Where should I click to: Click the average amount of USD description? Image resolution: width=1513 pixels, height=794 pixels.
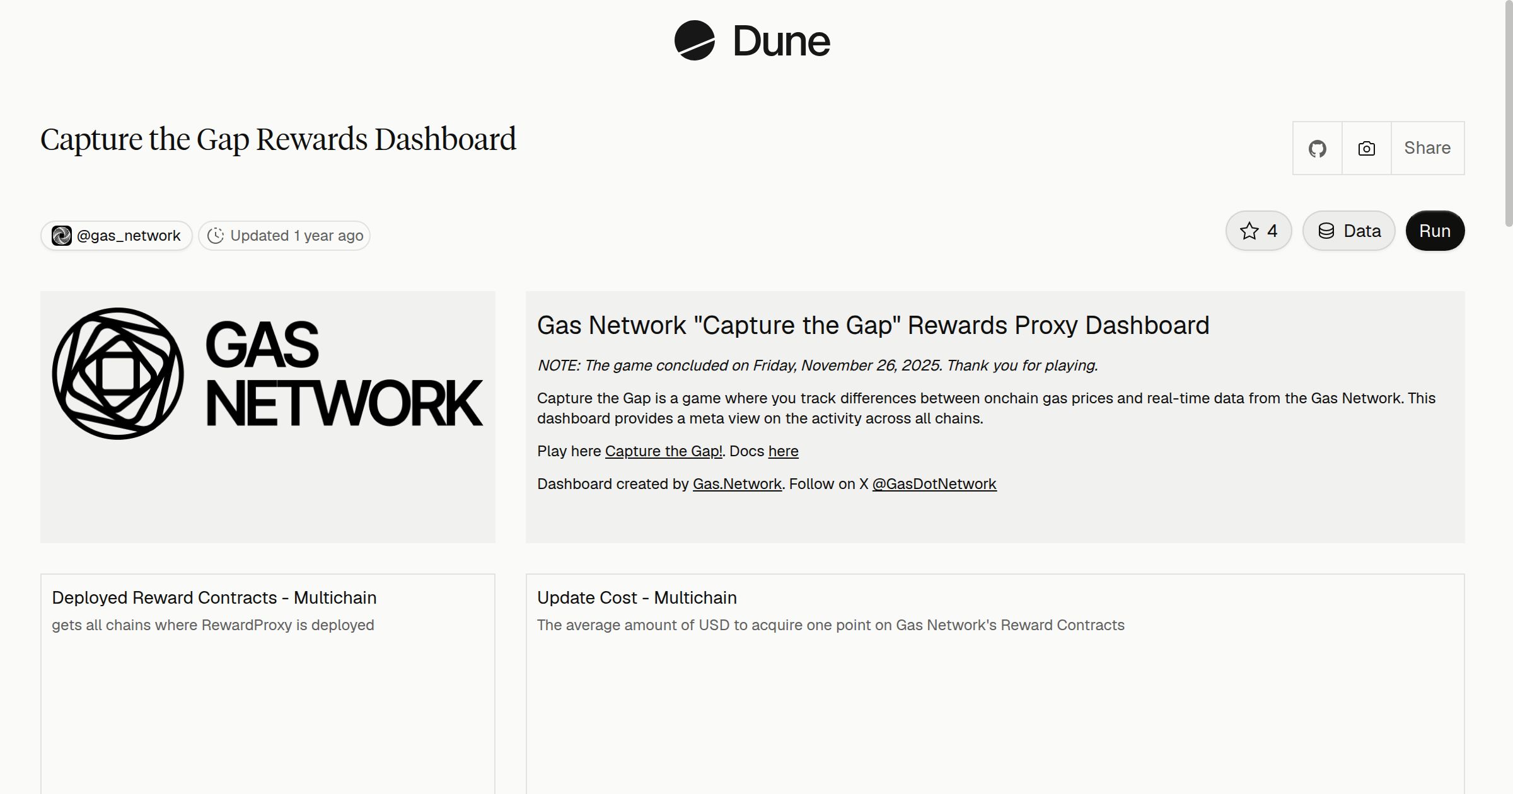[x=831, y=625]
